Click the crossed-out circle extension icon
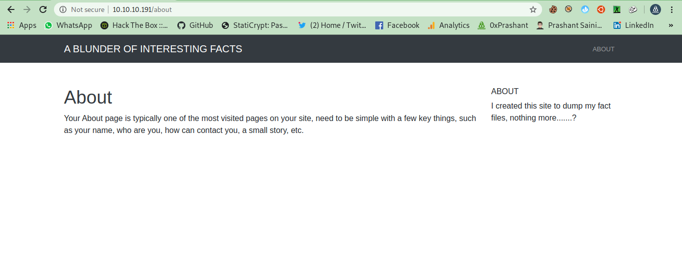Image resolution: width=682 pixels, height=255 pixels. [569, 9]
